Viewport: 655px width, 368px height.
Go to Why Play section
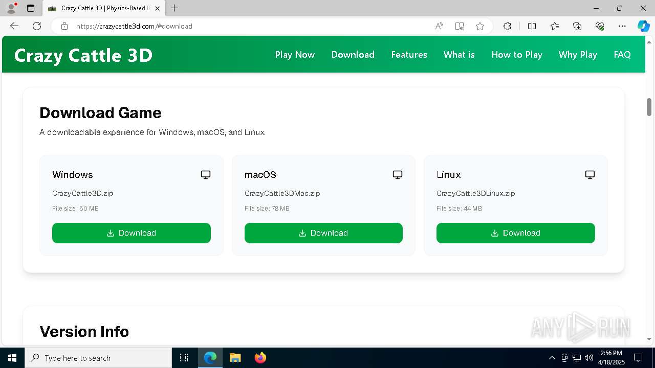(x=578, y=55)
